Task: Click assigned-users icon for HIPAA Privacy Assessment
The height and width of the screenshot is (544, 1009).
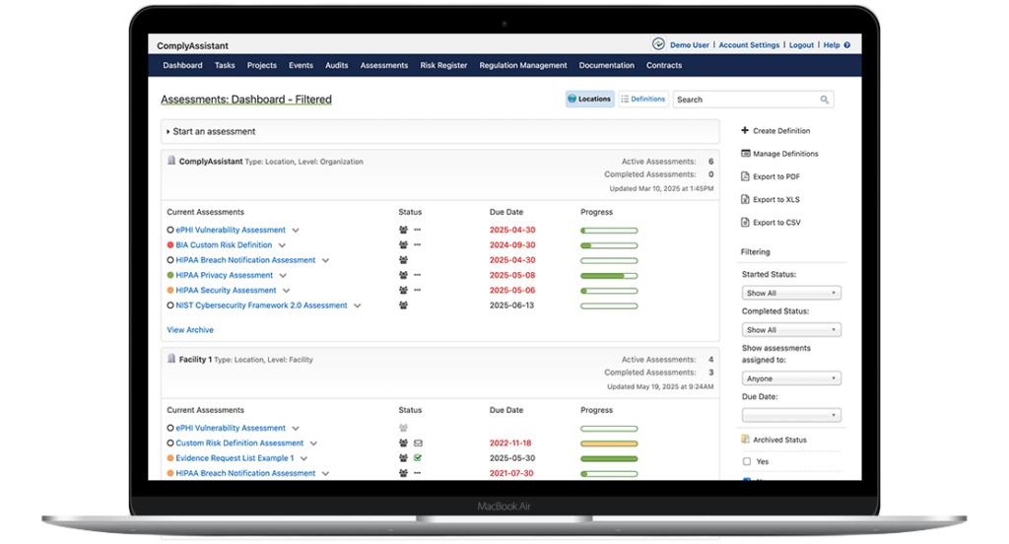Action: tap(404, 276)
